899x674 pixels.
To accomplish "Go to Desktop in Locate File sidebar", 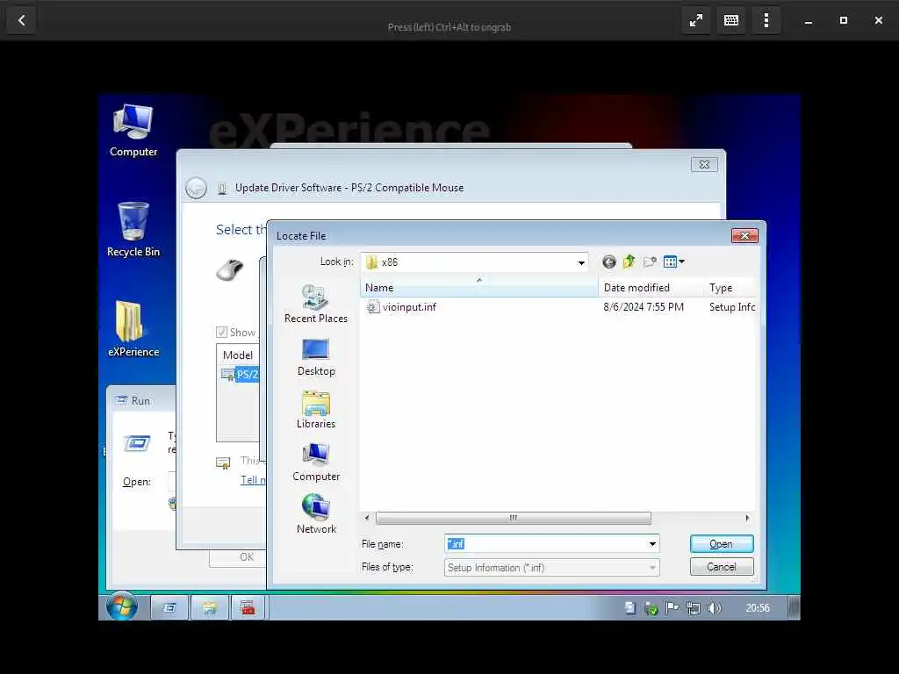I will tap(316, 357).
